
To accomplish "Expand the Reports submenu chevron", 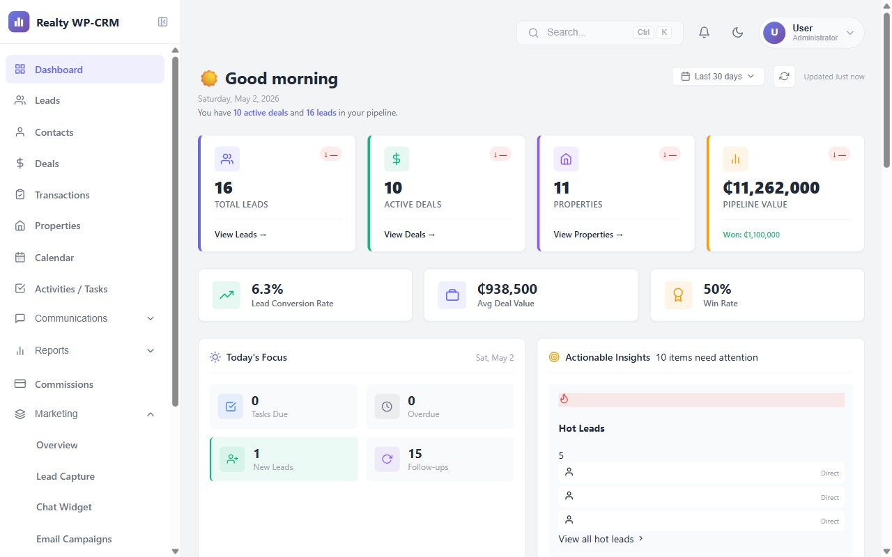I will 151,350.
